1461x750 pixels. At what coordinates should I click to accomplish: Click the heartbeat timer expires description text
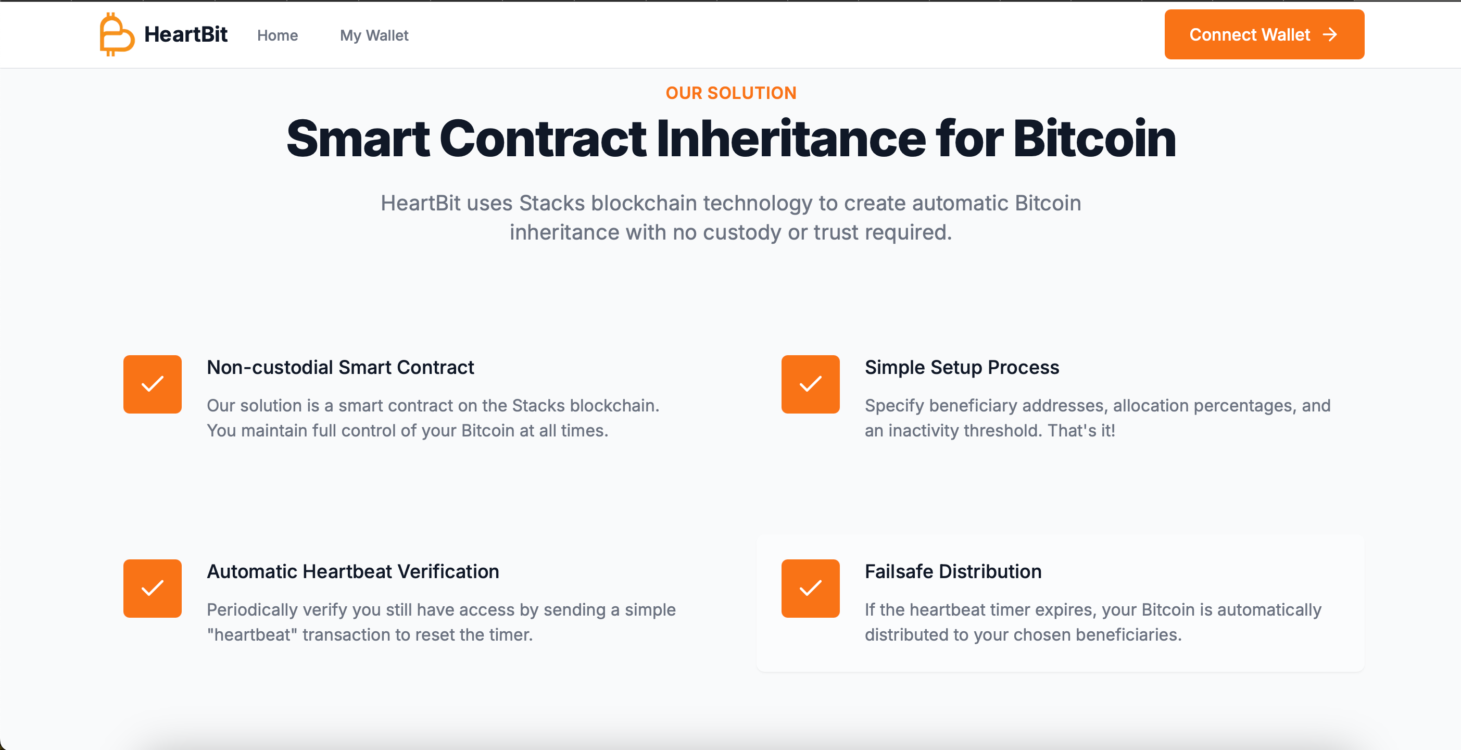(x=1092, y=622)
